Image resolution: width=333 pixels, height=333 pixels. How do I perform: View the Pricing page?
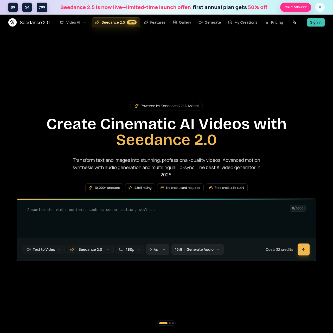pyautogui.click(x=274, y=22)
